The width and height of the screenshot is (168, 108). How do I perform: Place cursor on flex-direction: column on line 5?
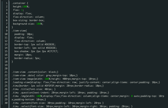pos(29,17)
